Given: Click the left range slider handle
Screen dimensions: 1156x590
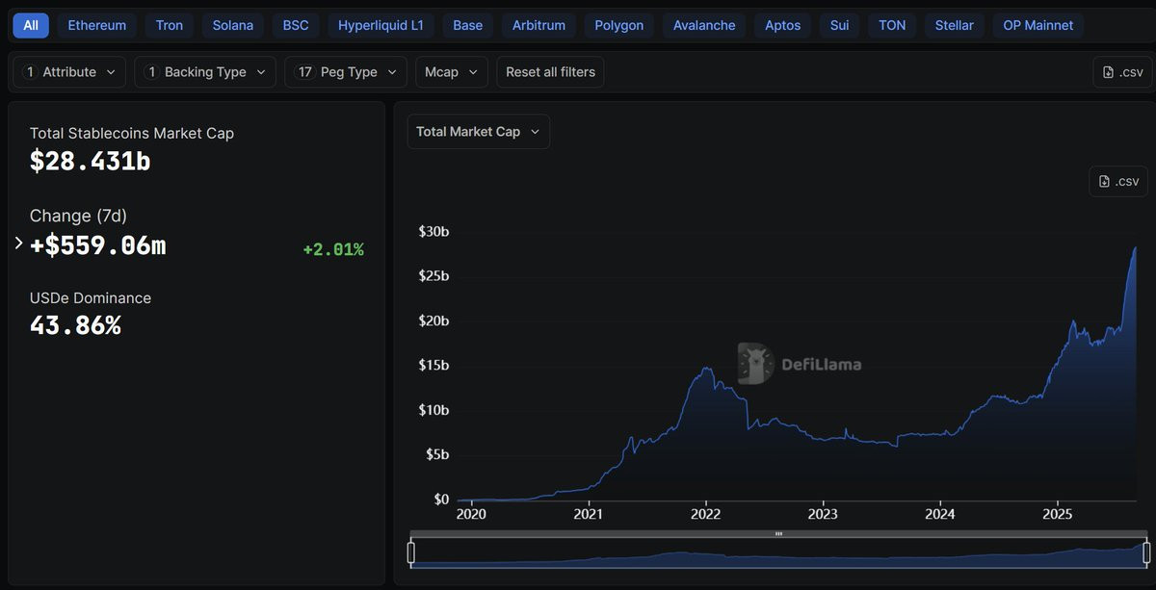Looking at the screenshot, I should tap(411, 552).
